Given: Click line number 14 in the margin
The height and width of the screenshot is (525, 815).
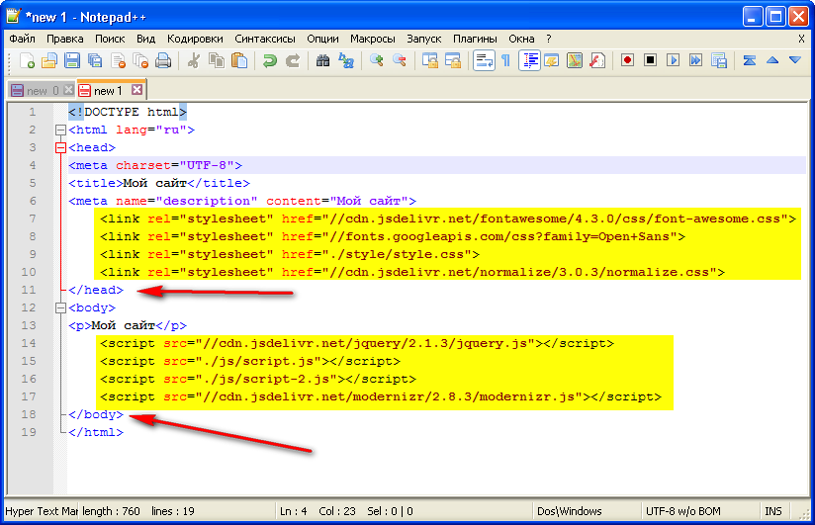Looking at the screenshot, I should 29,343.
